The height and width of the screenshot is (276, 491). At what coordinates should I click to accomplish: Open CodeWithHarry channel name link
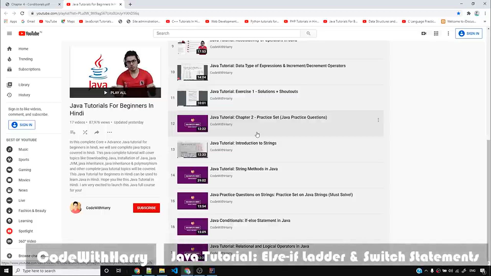(98, 208)
